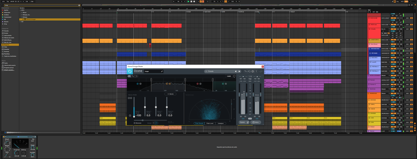Select the Grooves category icon
The height and width of the screenshot is (159, 417).
pyautogui.click(x=3, y=52)
